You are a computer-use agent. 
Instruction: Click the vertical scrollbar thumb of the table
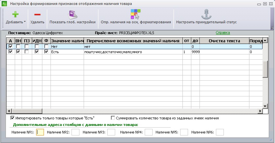coord(265,69)
